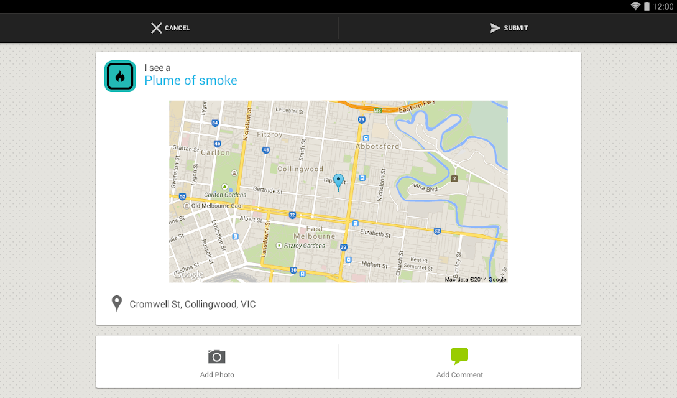The height and width of the screenshot is (398, 677).
Task: Tap the Google logo on the map
Action: click(x=189, y=274)
